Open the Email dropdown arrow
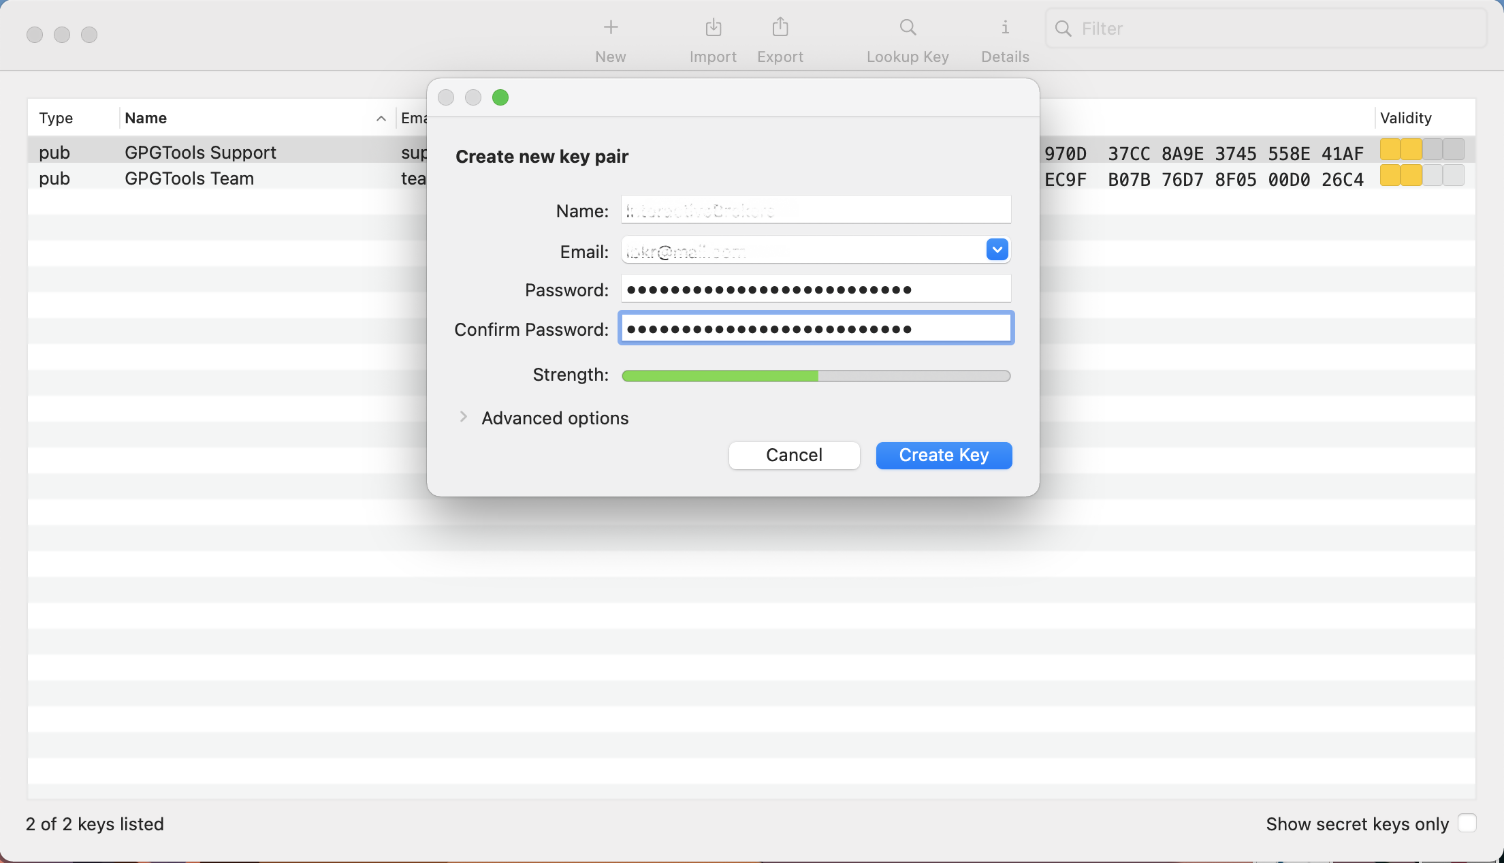The image size is (1504, 863). pos(997,250)
